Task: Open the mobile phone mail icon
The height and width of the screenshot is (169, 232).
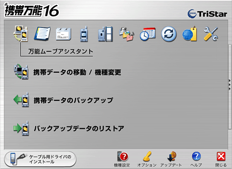Action: pyautogui.click(x=84, y=34)
